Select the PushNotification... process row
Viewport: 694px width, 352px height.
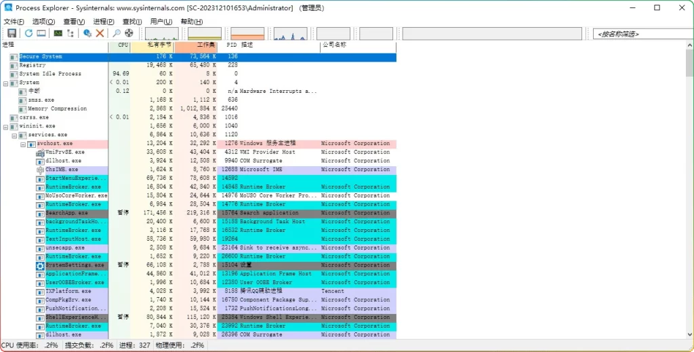coord(199,309)
